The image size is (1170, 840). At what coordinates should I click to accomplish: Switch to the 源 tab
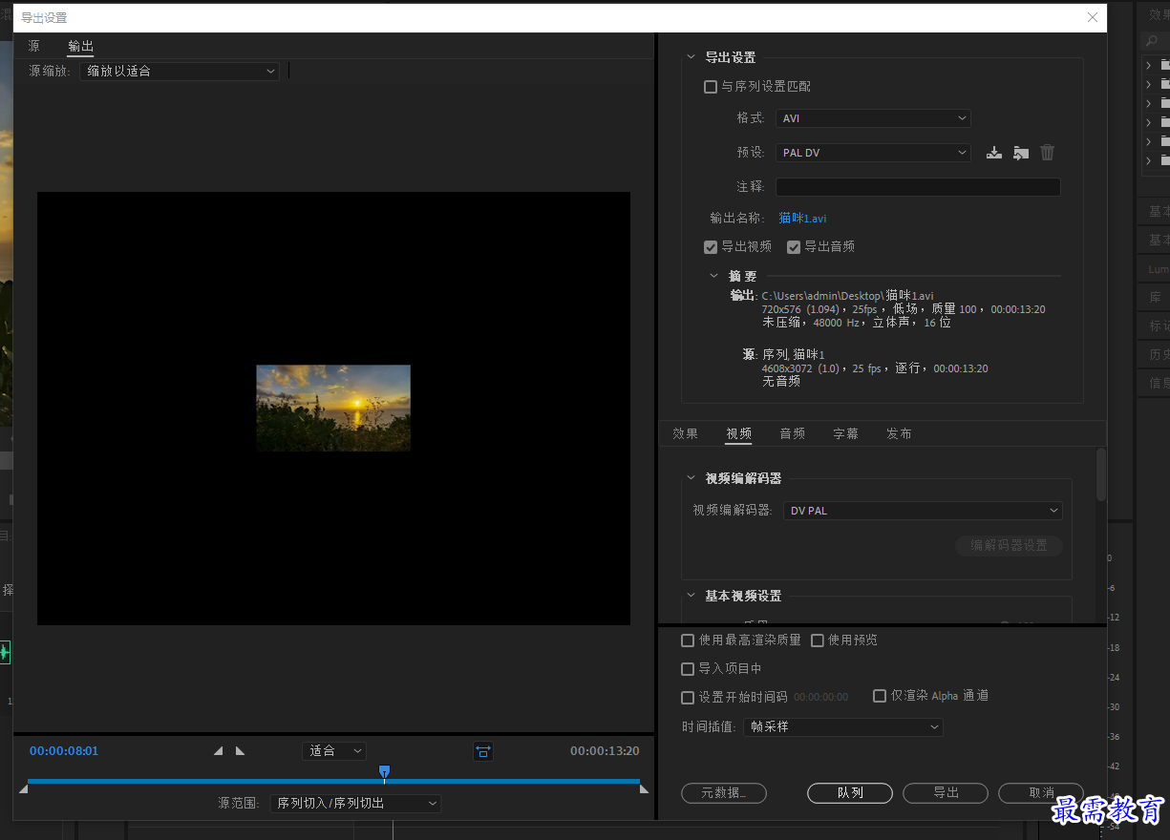tap(34, 46)
